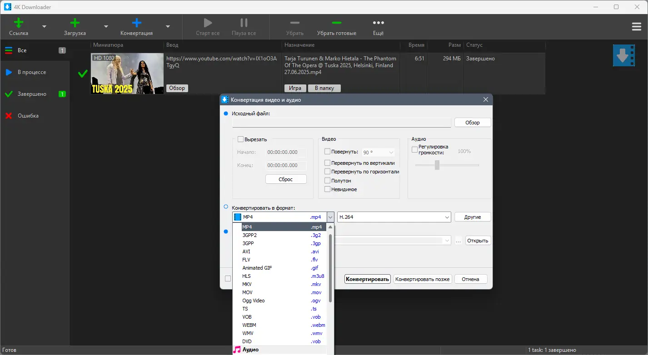Click the pink music note Аудио icon
The height and width of the screenshot is (355, 648).
(237, 350)
